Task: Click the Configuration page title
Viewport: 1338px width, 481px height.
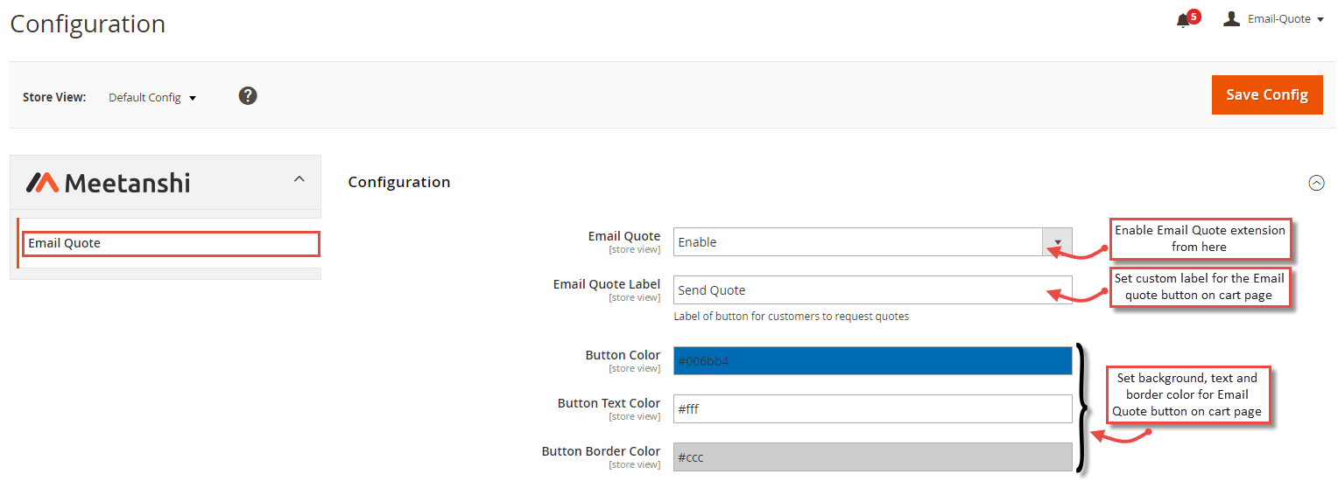Action: click(88, 24)
